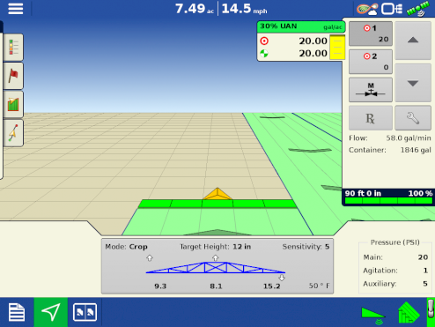Screen dimensions: 435x327
Task: Open the field boundary chart icon
Action: click(13, 104)
